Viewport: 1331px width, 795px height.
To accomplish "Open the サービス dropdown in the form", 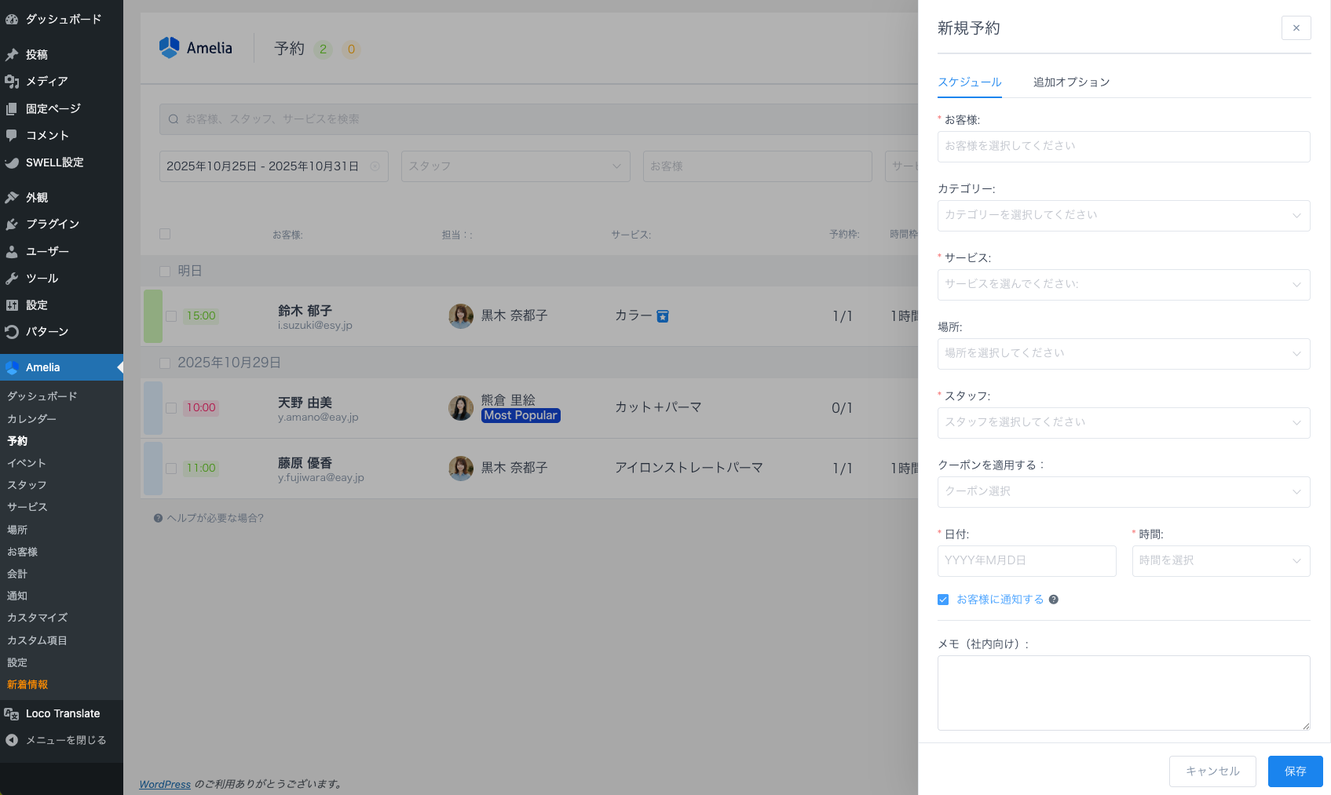I will pyautogui.click(x=1123, y=285).
